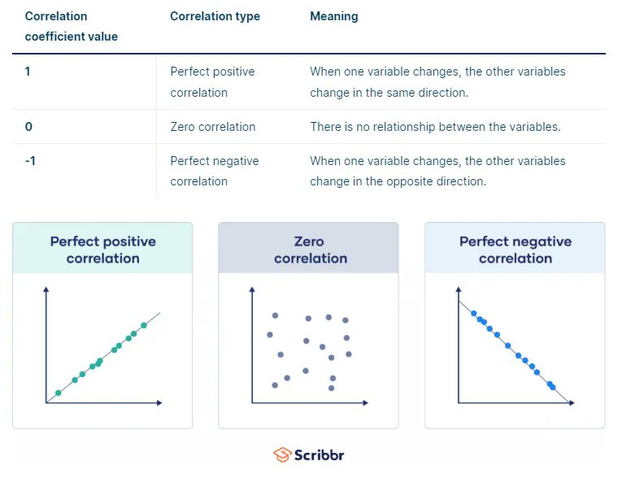This screenshot has width=635, height=479.
Task: Select the 'Correlation type' column header
Action: pos(215,16)
